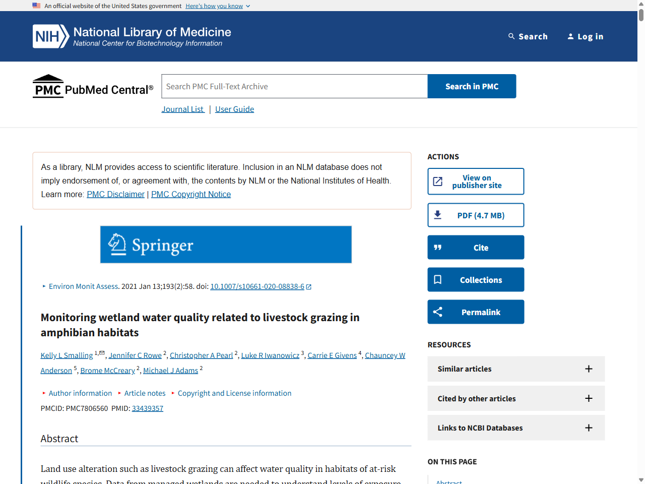The width and height of the screenshot is (645, 484).
Task: Open PMID link 33439357
Action: click(x=147, y=408)
